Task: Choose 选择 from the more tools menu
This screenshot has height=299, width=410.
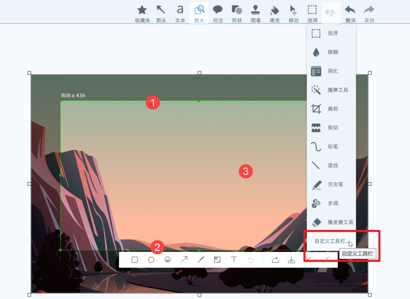Action: click(x=331, y=33)
